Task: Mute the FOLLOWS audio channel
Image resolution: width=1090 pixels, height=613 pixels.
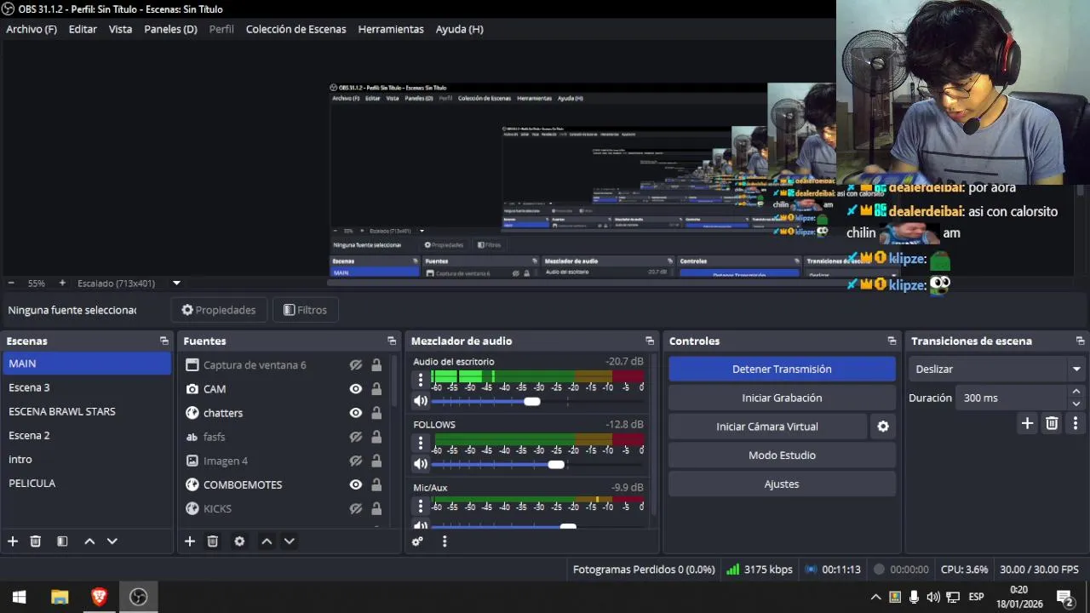Action: pyautogui.click(x=421, y=464)
